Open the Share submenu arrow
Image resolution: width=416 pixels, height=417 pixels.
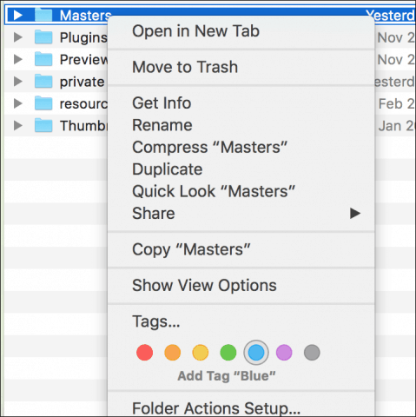pos(355,214)
